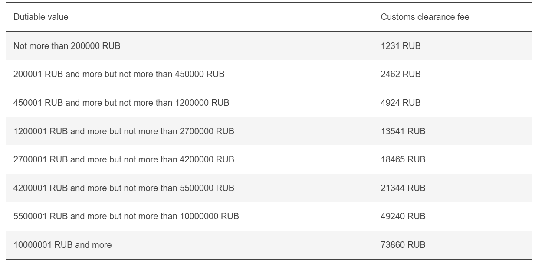Select the 49240 RUB fee value
This screenshot has width=535, height=263.
(x=403, y=216)
